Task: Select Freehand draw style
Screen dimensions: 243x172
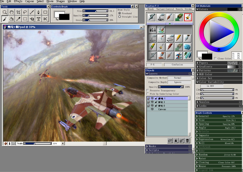Action: coord(119,14)
